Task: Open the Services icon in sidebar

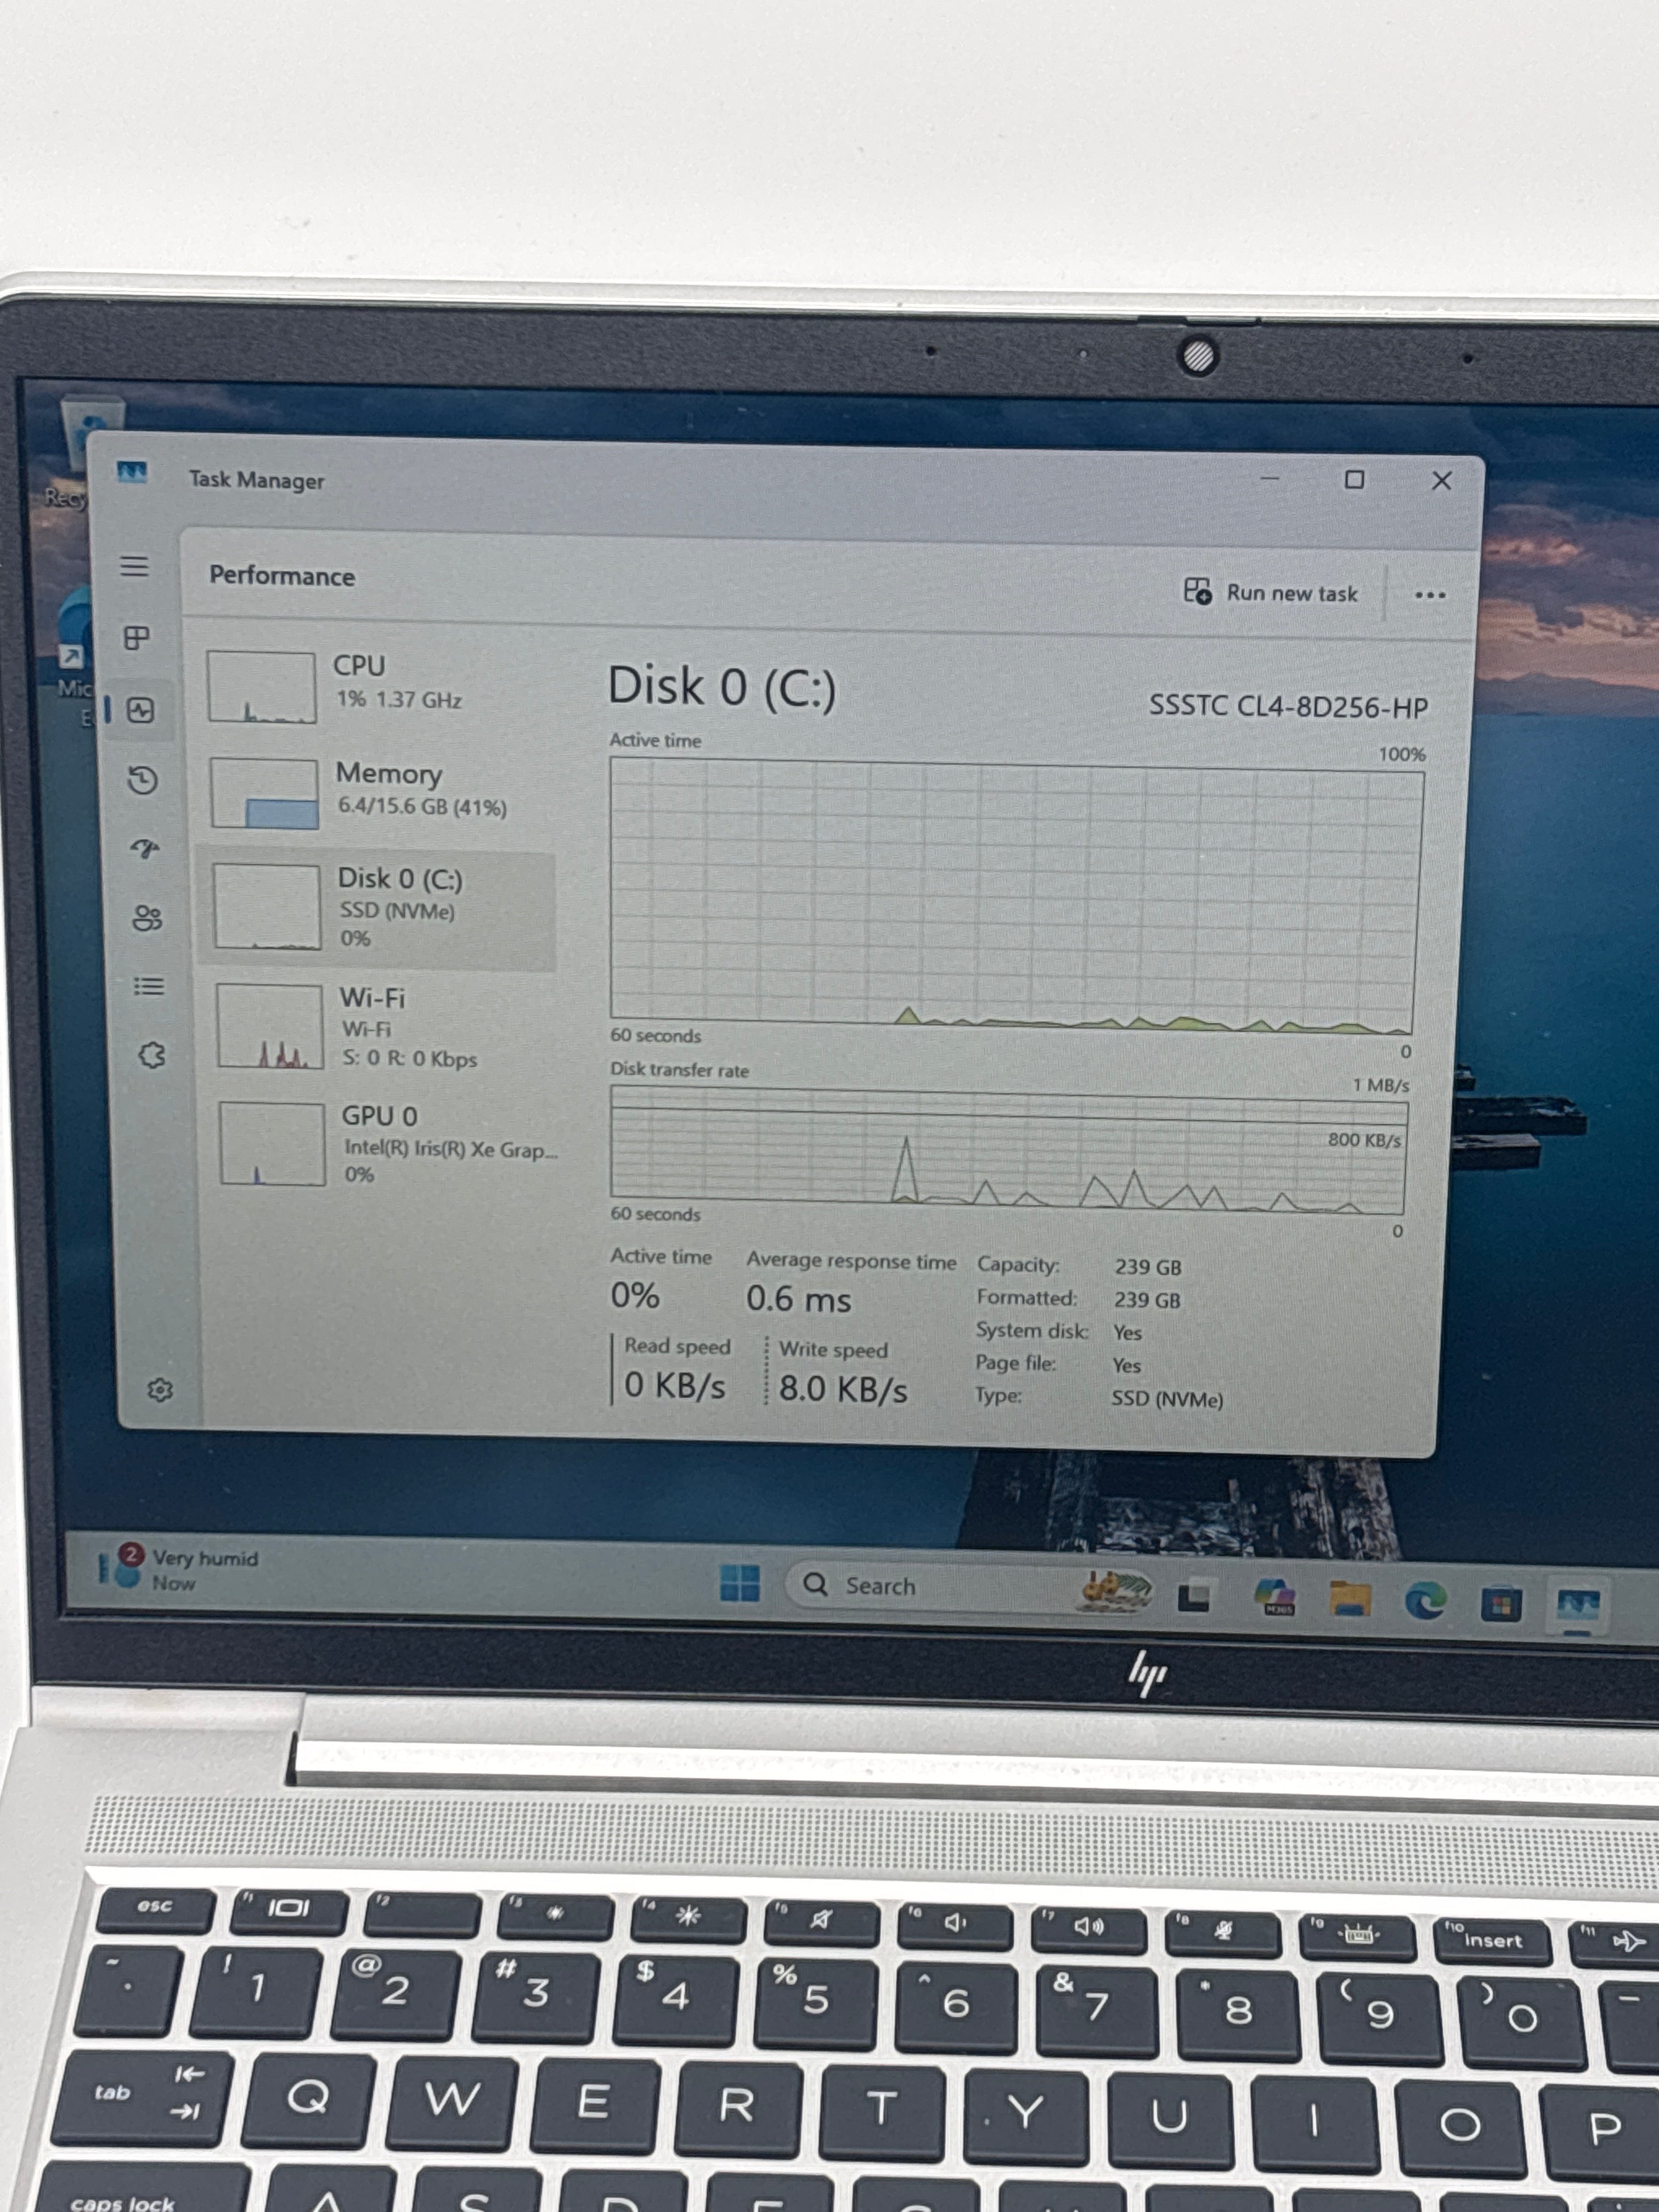Action: [152, 1055]
